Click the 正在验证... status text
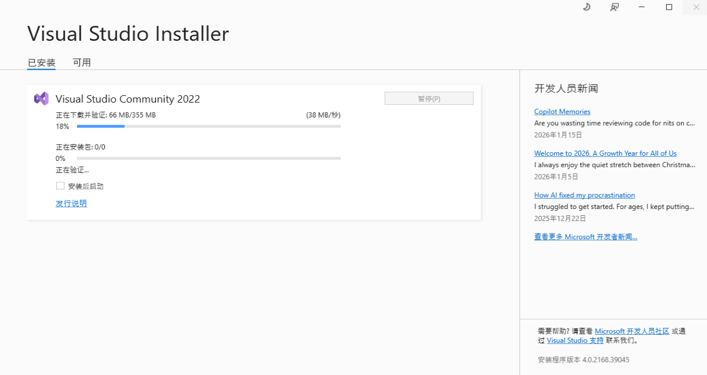This screenshot has width=707, height=375. (x=72, y=170)
